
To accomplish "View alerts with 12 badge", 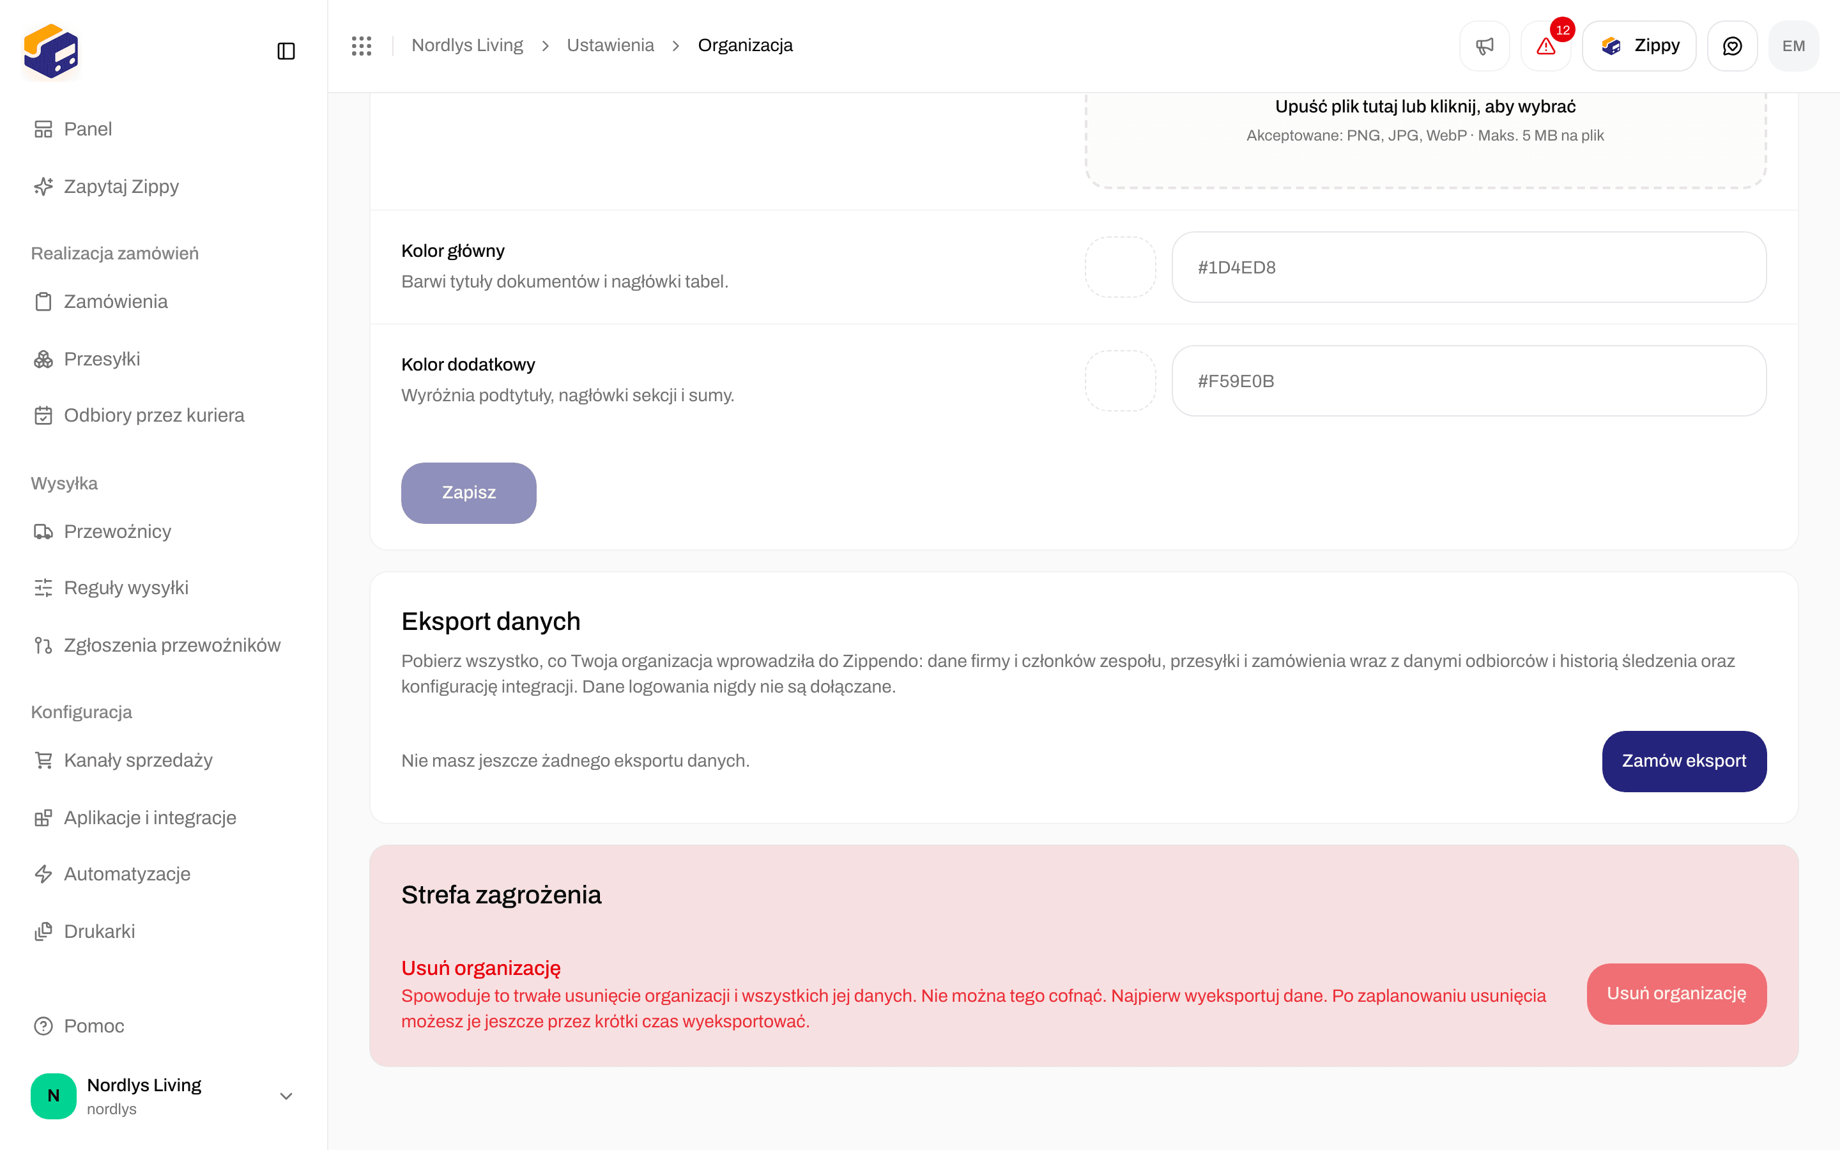I will 1545,45.
